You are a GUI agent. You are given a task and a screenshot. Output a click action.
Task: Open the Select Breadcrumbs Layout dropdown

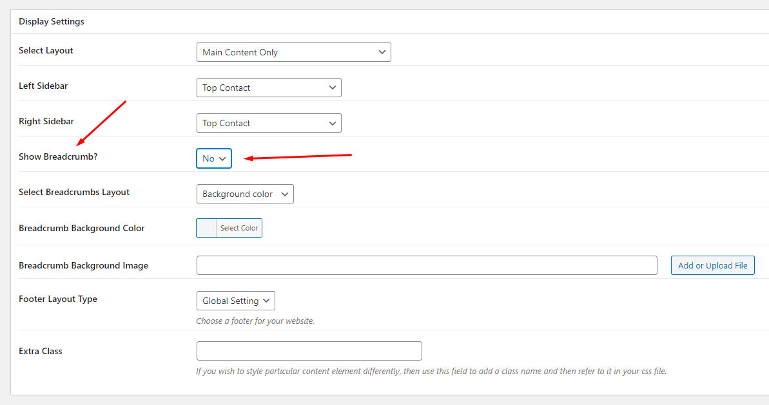pos(245,194)
